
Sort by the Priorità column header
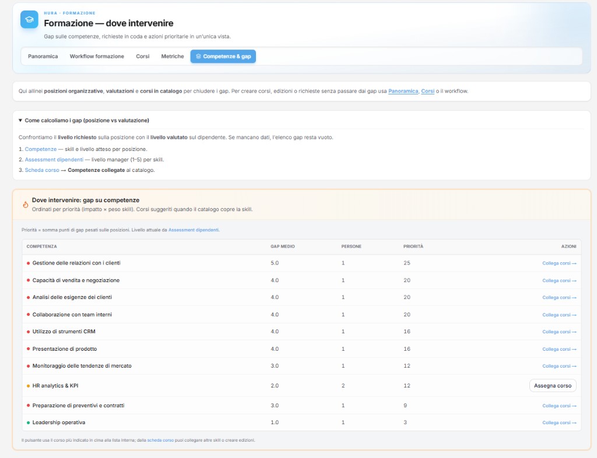(x=413, y=246)
